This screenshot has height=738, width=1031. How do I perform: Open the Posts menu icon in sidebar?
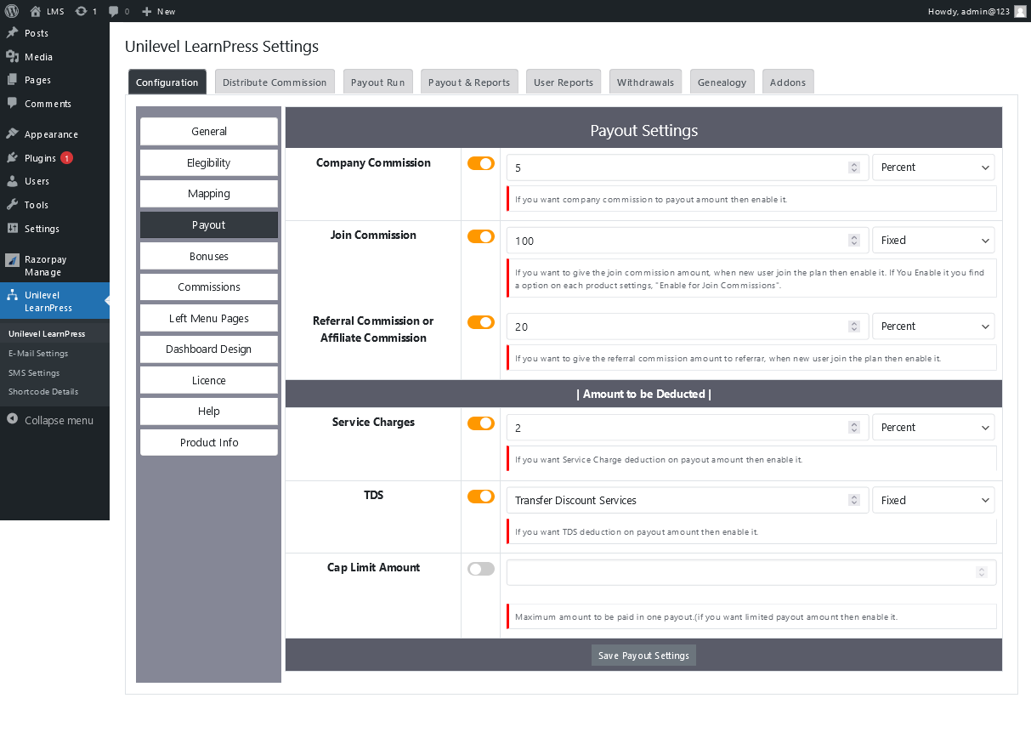13,32
